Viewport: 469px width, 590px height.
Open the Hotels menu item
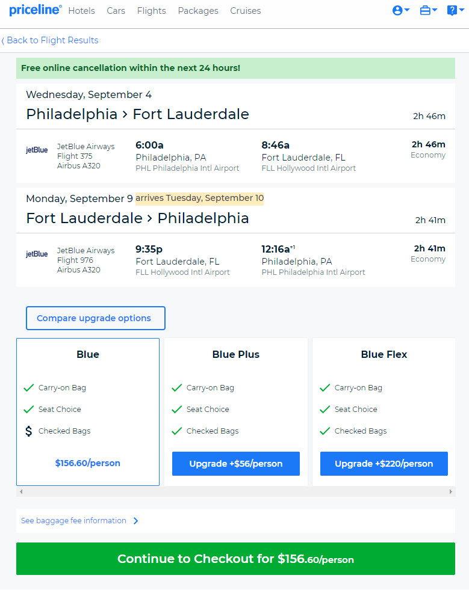[81, 11]
